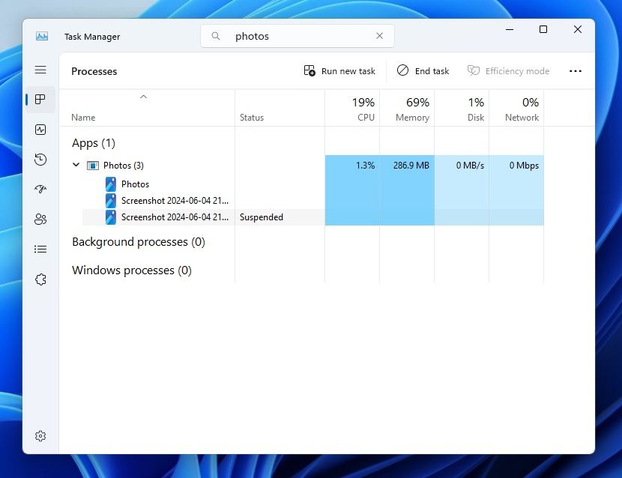The width and height of the screenshot is (622, 478).
Task: Collapse the Photos process group
Action: tap(76, 165)
